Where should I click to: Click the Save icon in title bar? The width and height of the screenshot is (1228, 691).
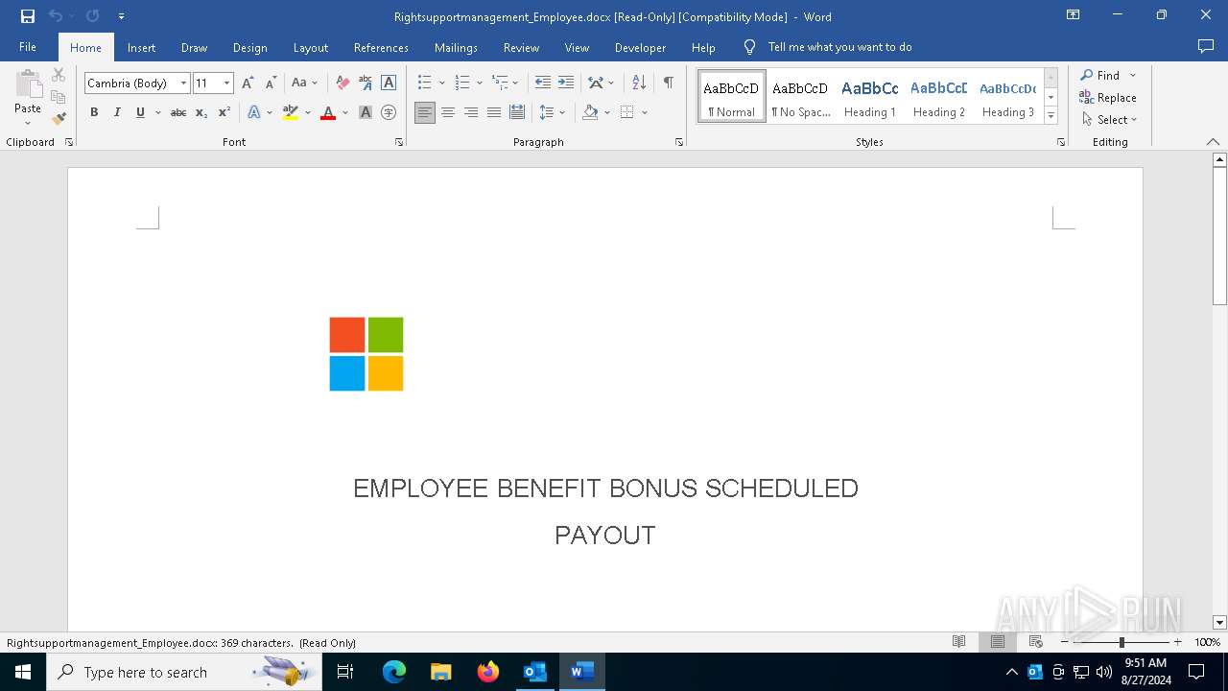click(x=28, y=16)
